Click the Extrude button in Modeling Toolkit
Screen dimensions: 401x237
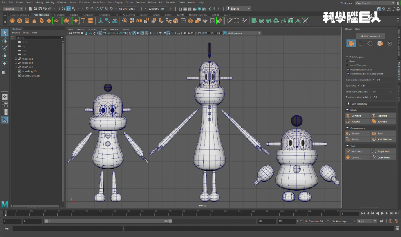coord(356,134)
